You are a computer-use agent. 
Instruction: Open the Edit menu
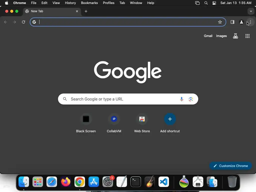click(x=44, y=3)
